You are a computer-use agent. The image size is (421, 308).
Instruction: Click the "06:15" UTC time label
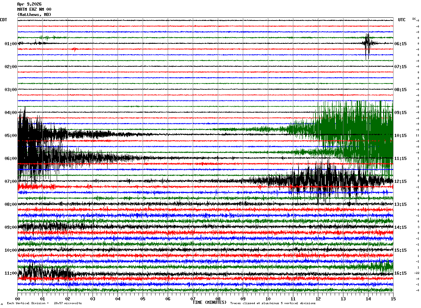pos(400,44)
